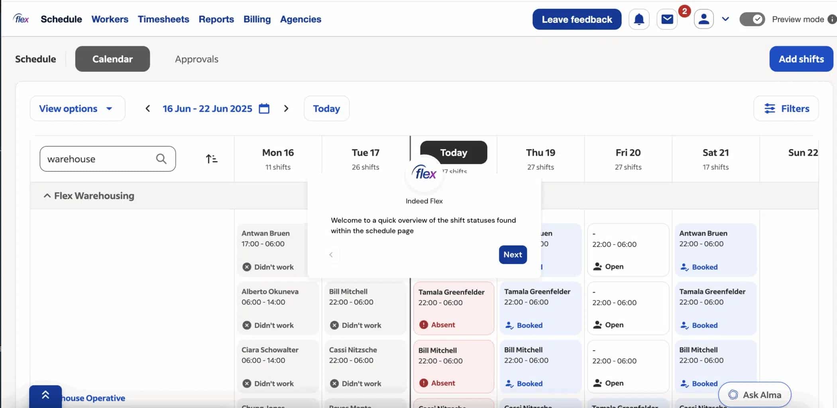Click the calendar date picker icon
Image resolution: width=837 pixels, height=408 pixels.
coord(264,109)
